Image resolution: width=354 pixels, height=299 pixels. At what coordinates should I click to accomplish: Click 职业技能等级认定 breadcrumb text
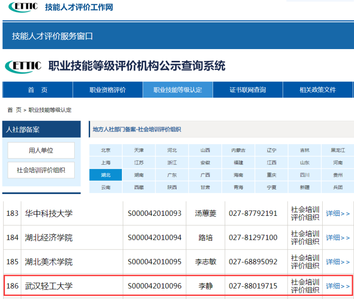click(x=50, y=110)
